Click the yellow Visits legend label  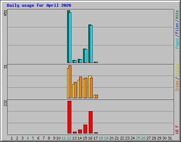click(177, 70)
